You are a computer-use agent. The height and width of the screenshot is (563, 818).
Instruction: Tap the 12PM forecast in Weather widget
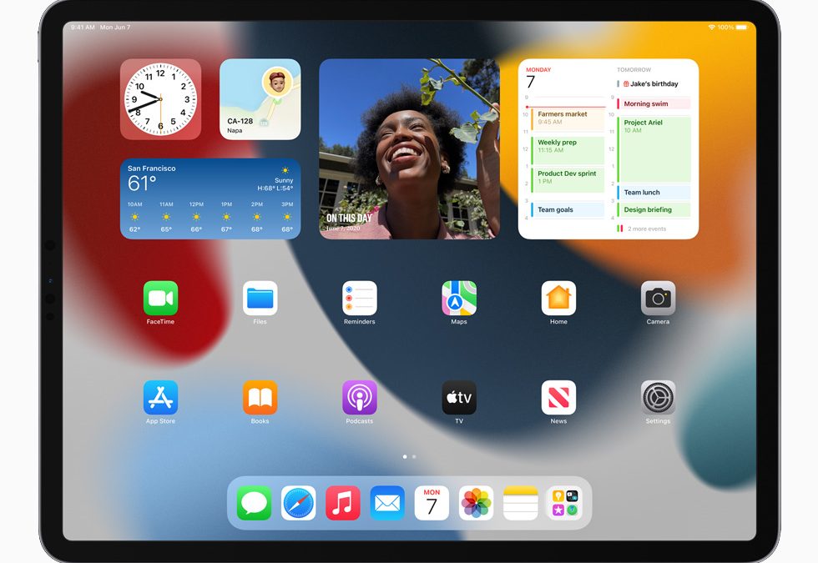pyautogui.click(x=196, y=217)
